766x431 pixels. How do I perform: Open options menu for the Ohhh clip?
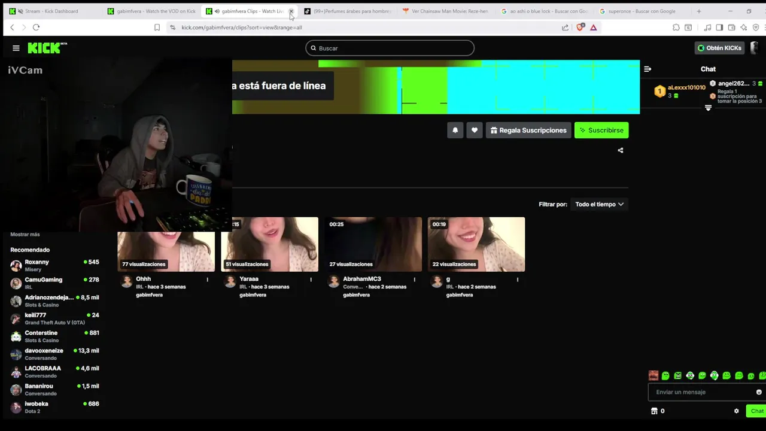(208, 280)
